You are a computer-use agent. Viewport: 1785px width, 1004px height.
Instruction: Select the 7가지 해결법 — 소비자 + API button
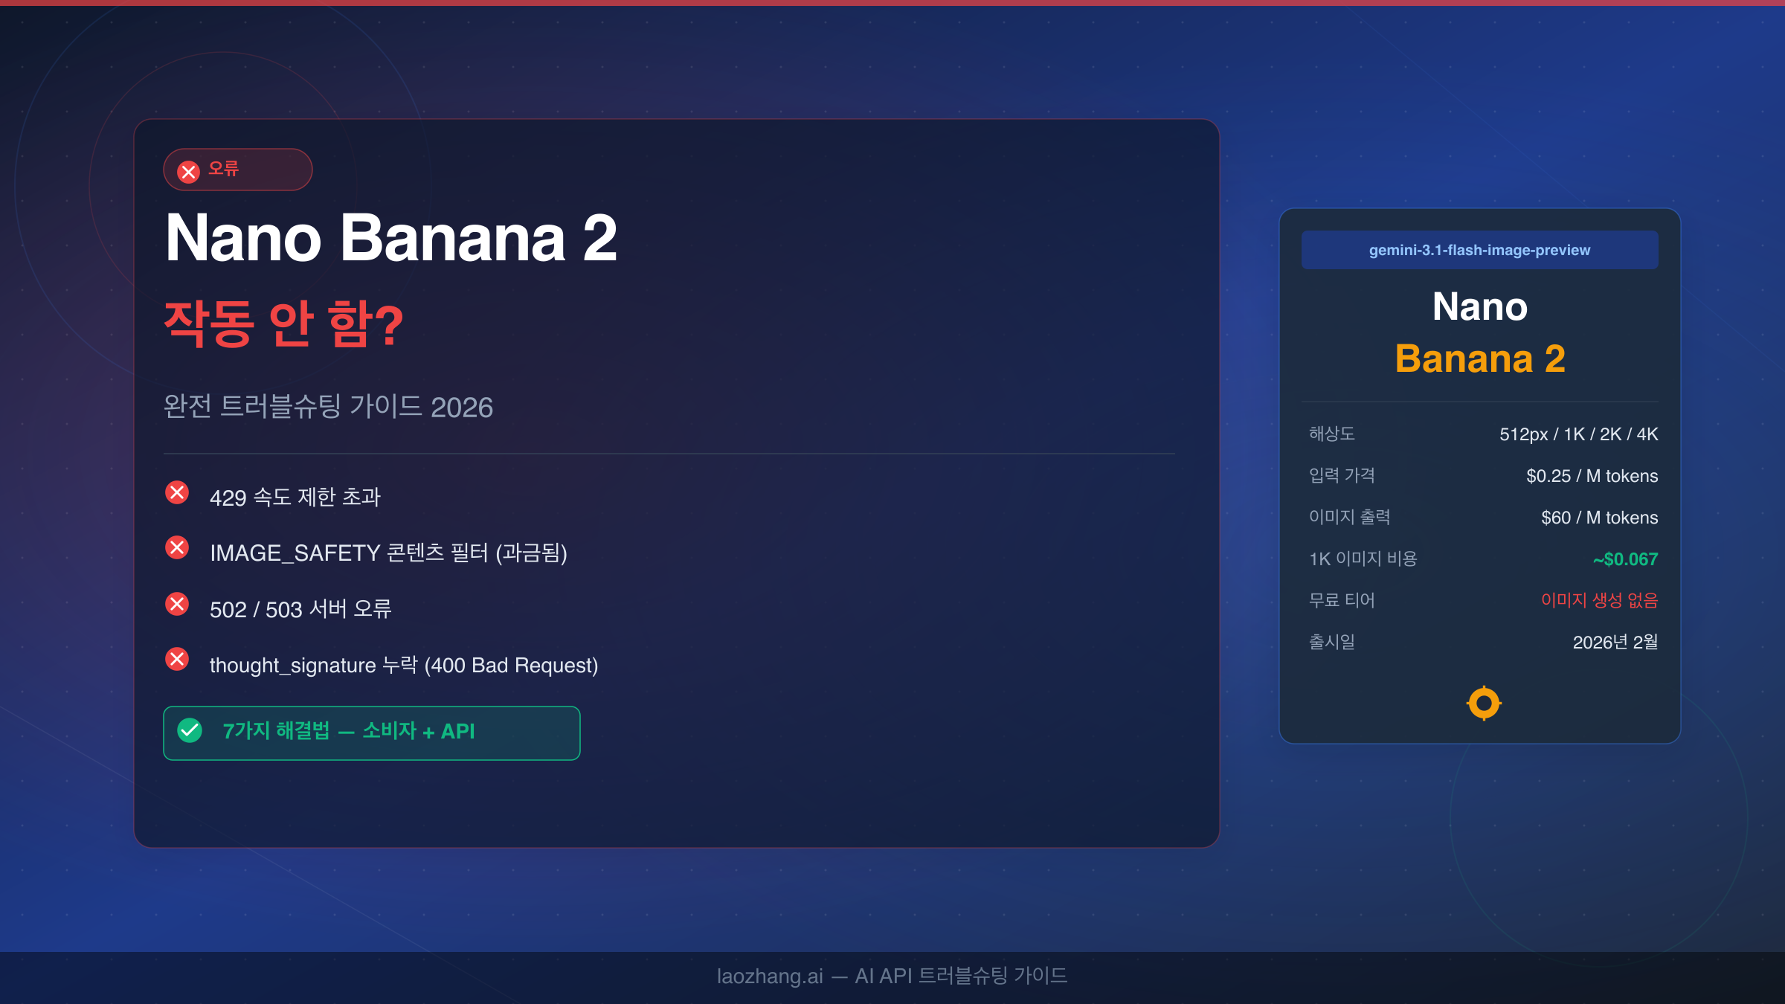(x=372, y=733)
